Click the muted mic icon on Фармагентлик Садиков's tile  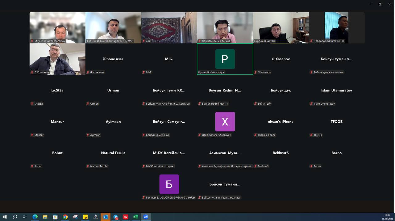[199, 41]
